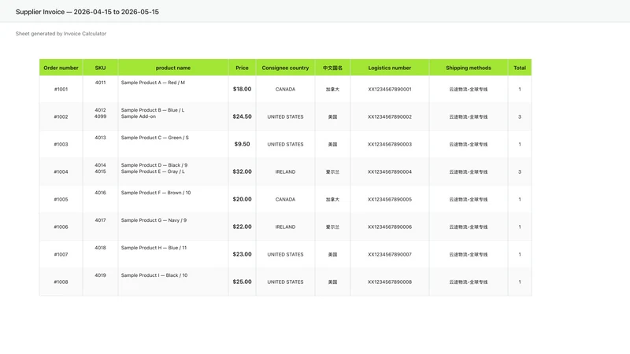Click Sample Product E — Gray / L
This screenshot has width=630, height=354.
(153, 171)
